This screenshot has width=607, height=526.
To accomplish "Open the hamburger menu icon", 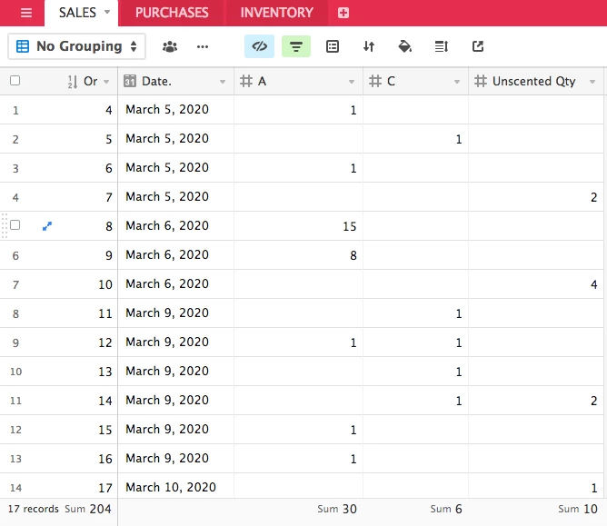I will pos(26,13).
